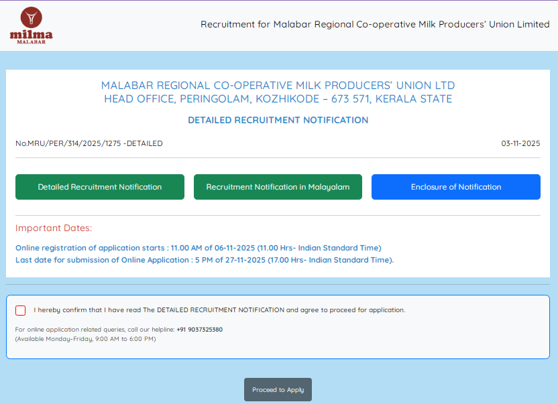Open the Detailed Recruitment Notification

point(99,187)
